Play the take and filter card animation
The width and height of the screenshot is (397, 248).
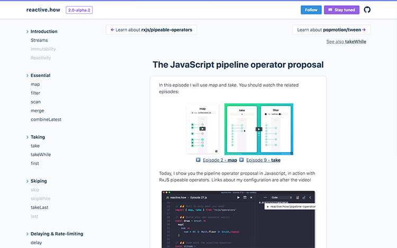coord(259,129)
